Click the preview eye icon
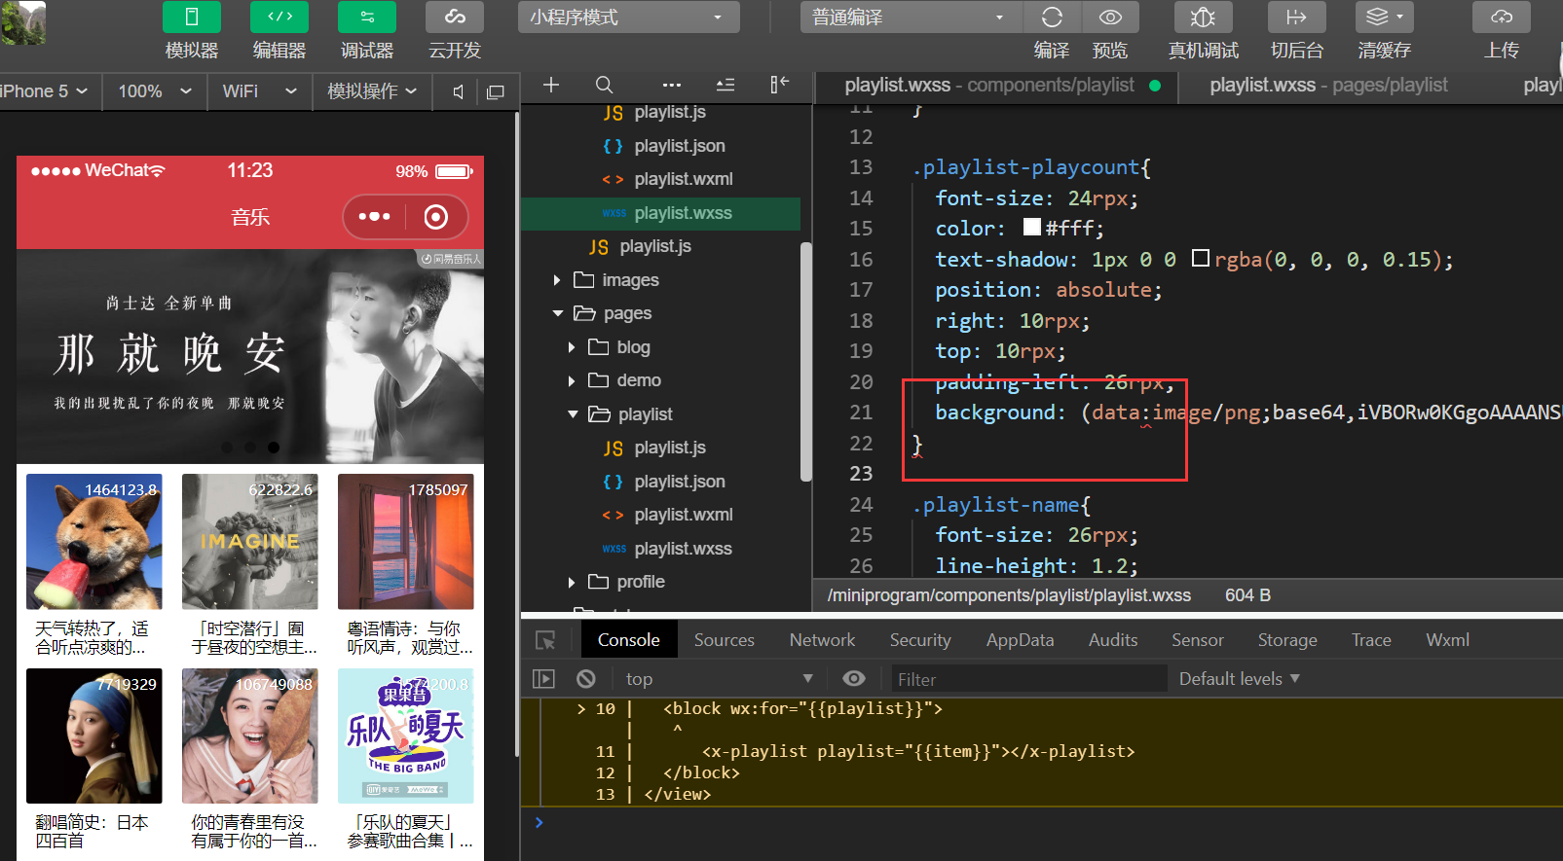Image resolution: width=1563 pixels, height=861 pixels. [1110, 18]
